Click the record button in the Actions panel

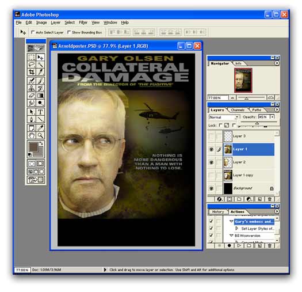229,245
